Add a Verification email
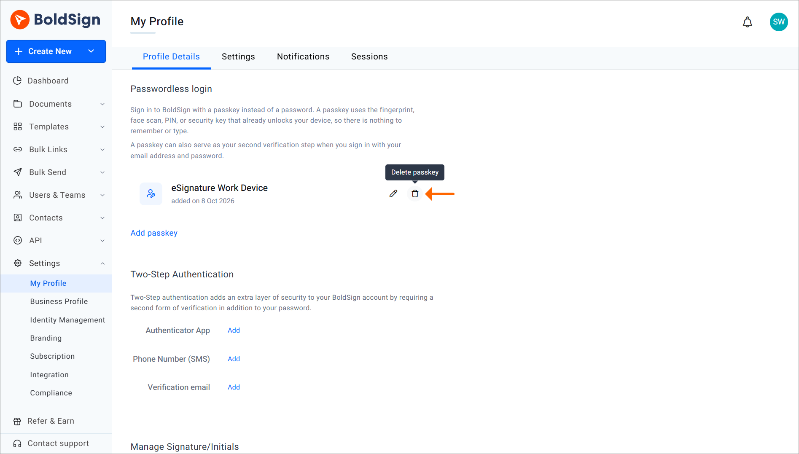This screenshot has height=454, width=799. click(x=234, y=387)
